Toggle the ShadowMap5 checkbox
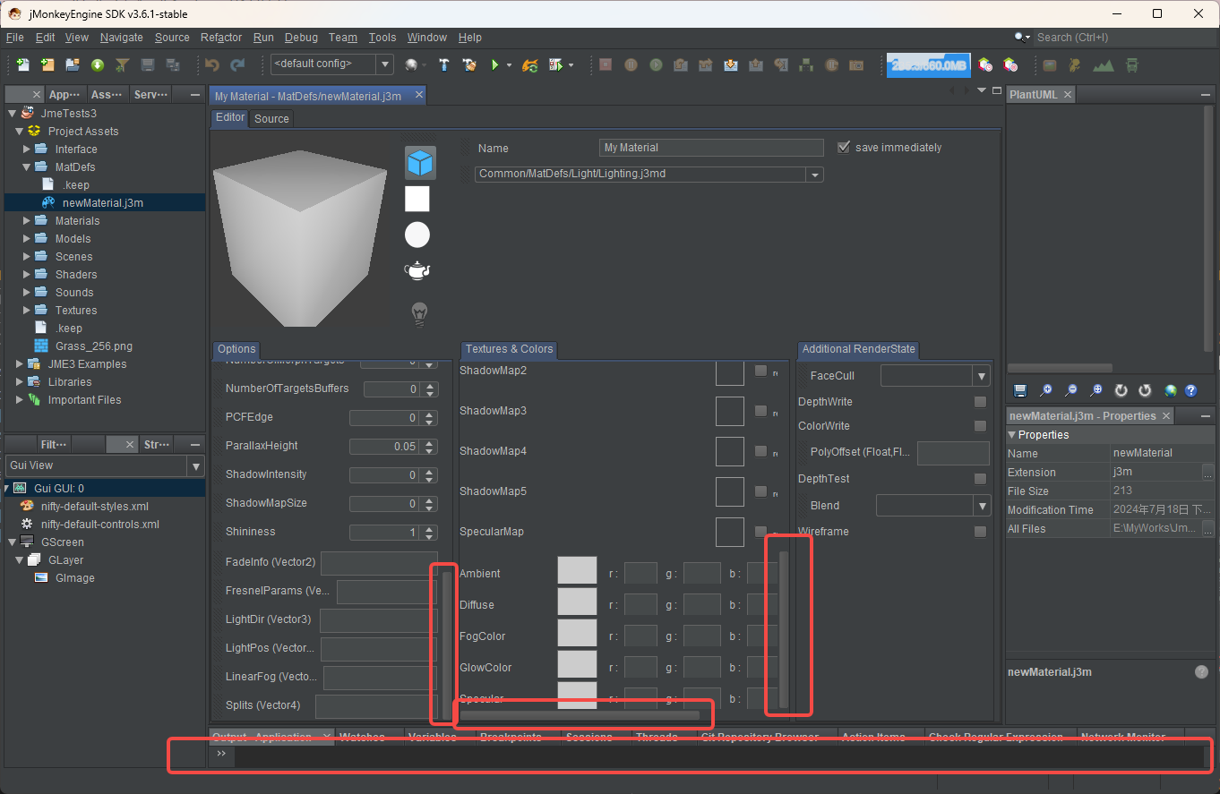The width and height of the screenshot is (1220, 794). 760,491
